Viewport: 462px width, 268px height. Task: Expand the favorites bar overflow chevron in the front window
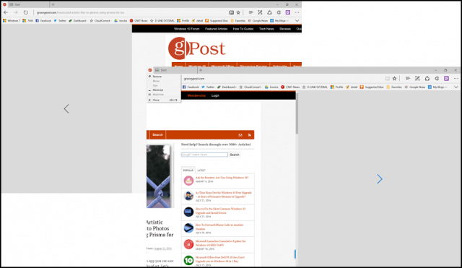tap(456, 87)
